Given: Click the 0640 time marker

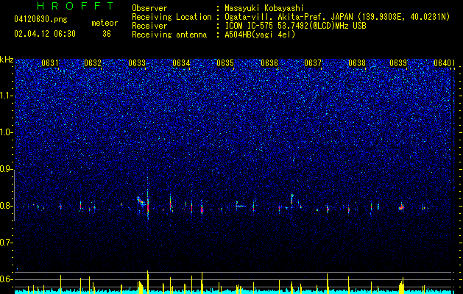Looking at the screenshot, I should point(442,63).
